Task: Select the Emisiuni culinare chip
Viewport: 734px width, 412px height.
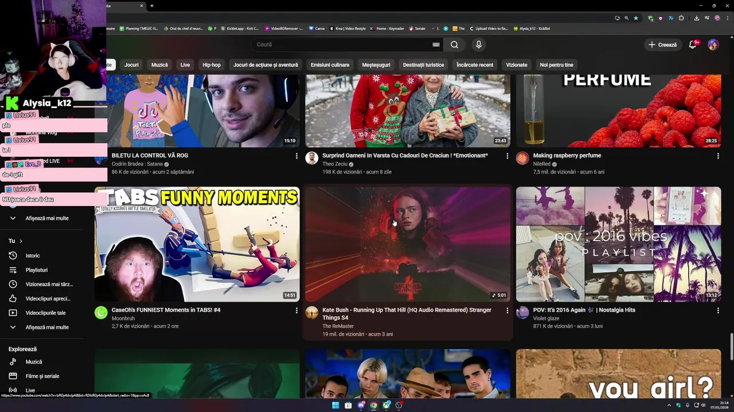Action: (x=330, y=65)
